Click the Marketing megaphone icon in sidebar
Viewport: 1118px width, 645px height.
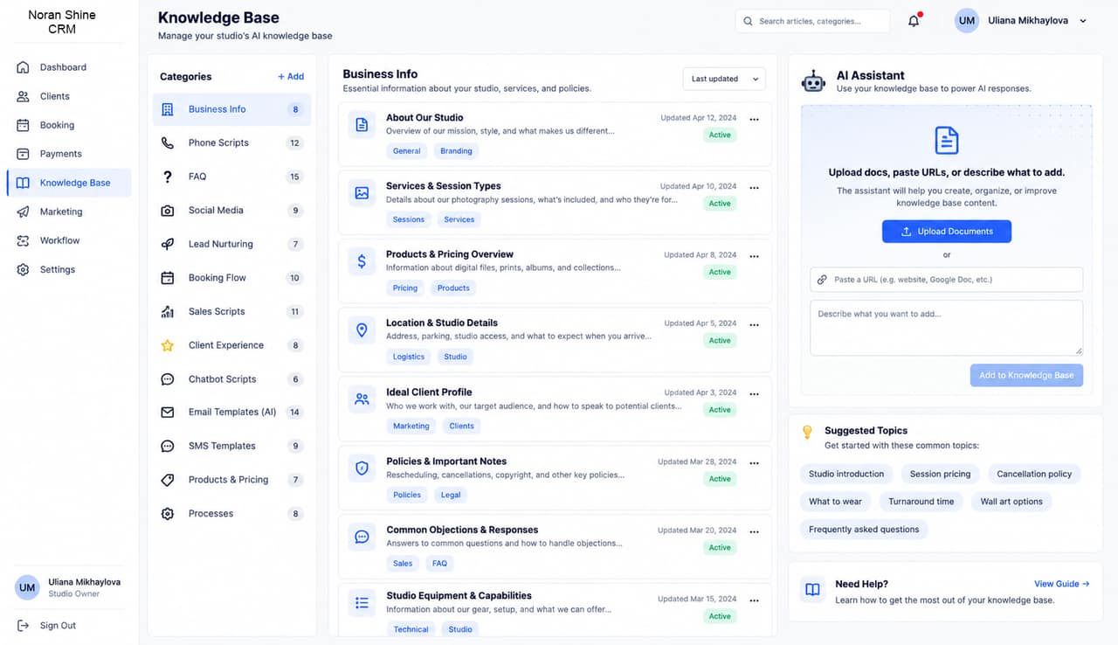pos(23,212)
